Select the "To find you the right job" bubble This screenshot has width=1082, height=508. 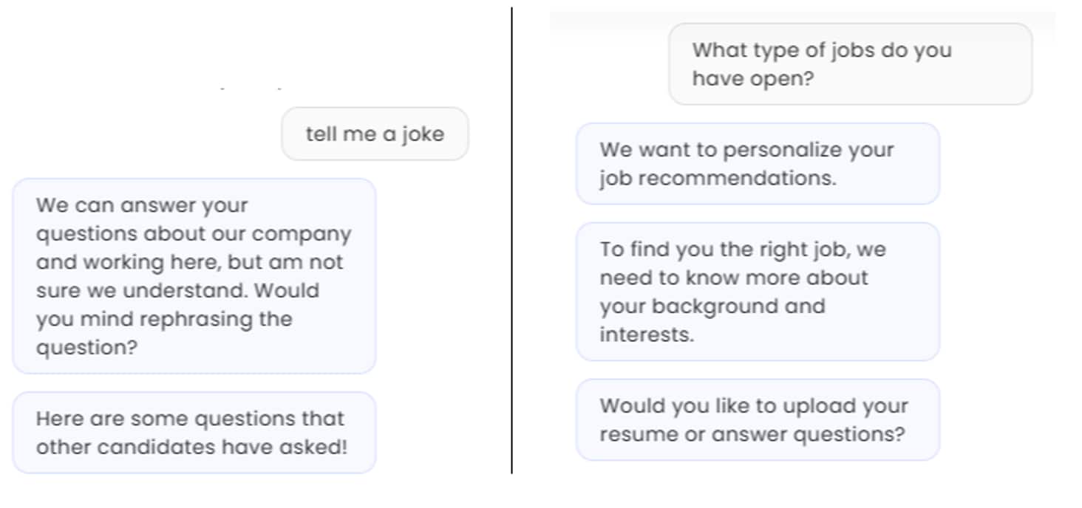tap(758, 292)
